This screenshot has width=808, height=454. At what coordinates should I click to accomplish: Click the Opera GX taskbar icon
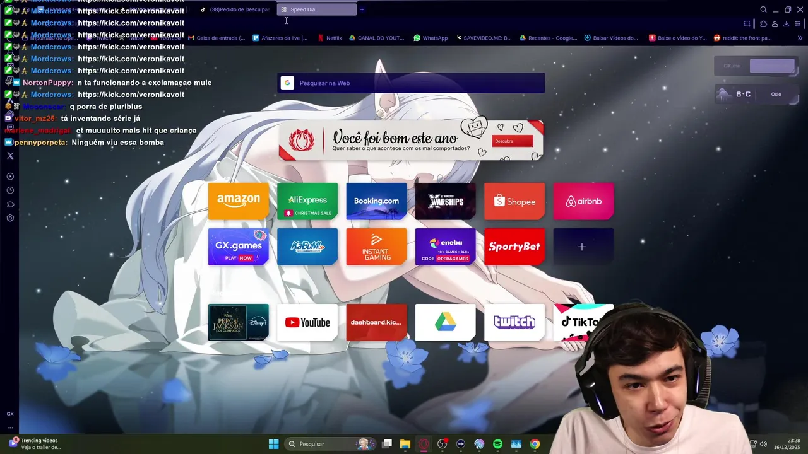[x=424, y=444]
